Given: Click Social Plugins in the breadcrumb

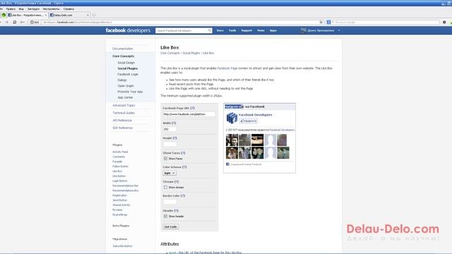Looking at the screenshot, I should point(191,53).
